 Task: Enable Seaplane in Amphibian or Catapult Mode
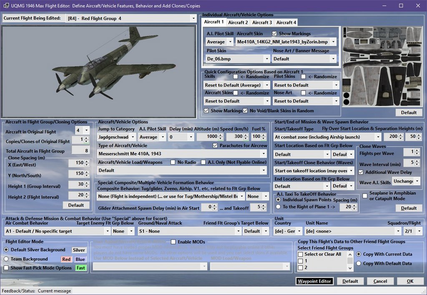(x=365, y=196)
